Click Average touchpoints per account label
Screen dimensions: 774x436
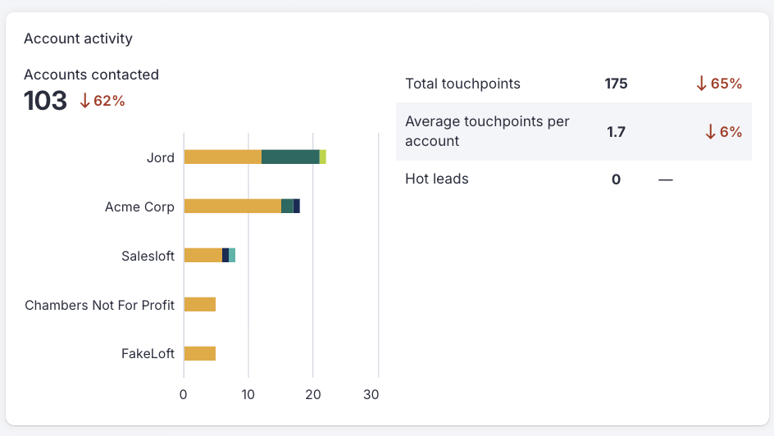487,131
